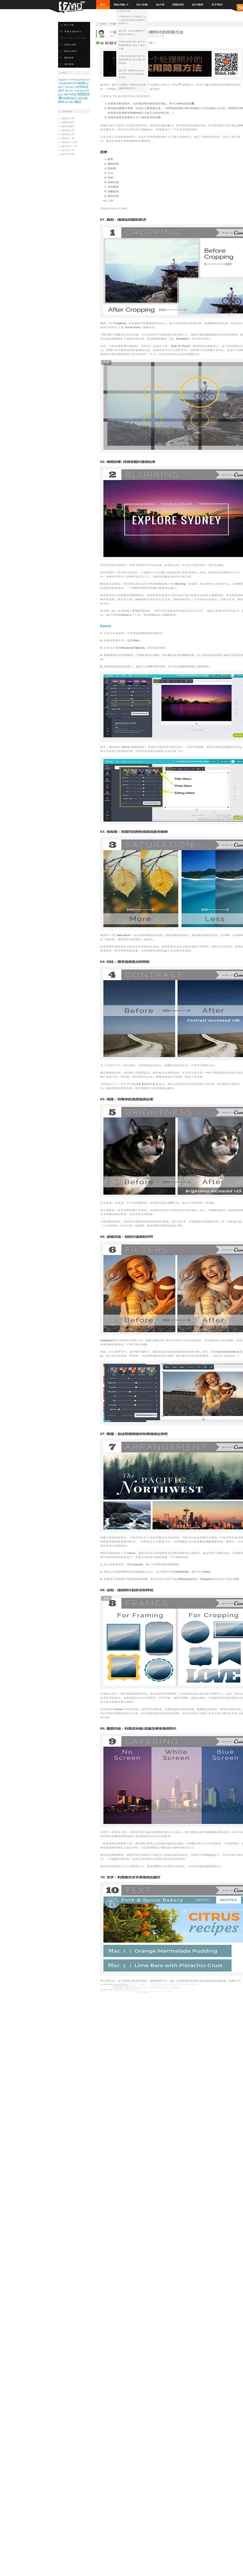Open the '5 BRIGHTNESS' wolf image
Viewport: 243px width, 2576px height.
171,1151
